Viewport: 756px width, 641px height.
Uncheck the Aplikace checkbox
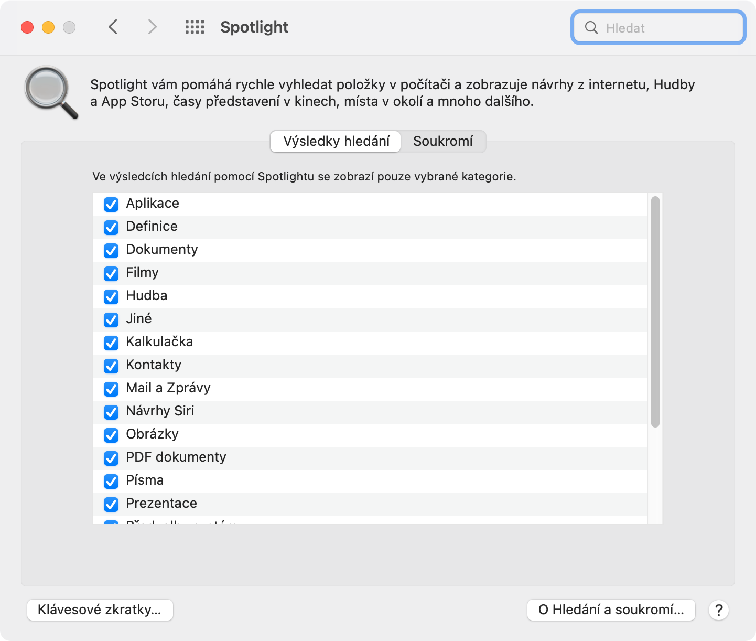111,204
